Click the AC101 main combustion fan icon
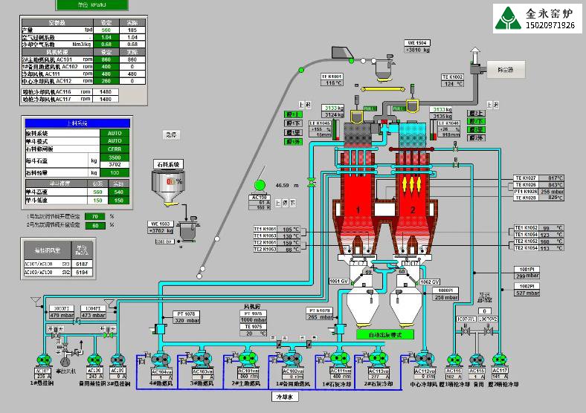586x413 pixels. click(x=247, y=356)
